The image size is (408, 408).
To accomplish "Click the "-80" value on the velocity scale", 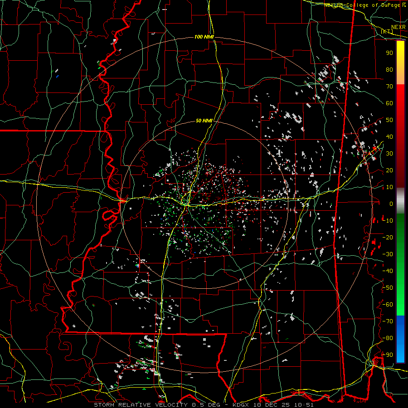I will (388, 338).
